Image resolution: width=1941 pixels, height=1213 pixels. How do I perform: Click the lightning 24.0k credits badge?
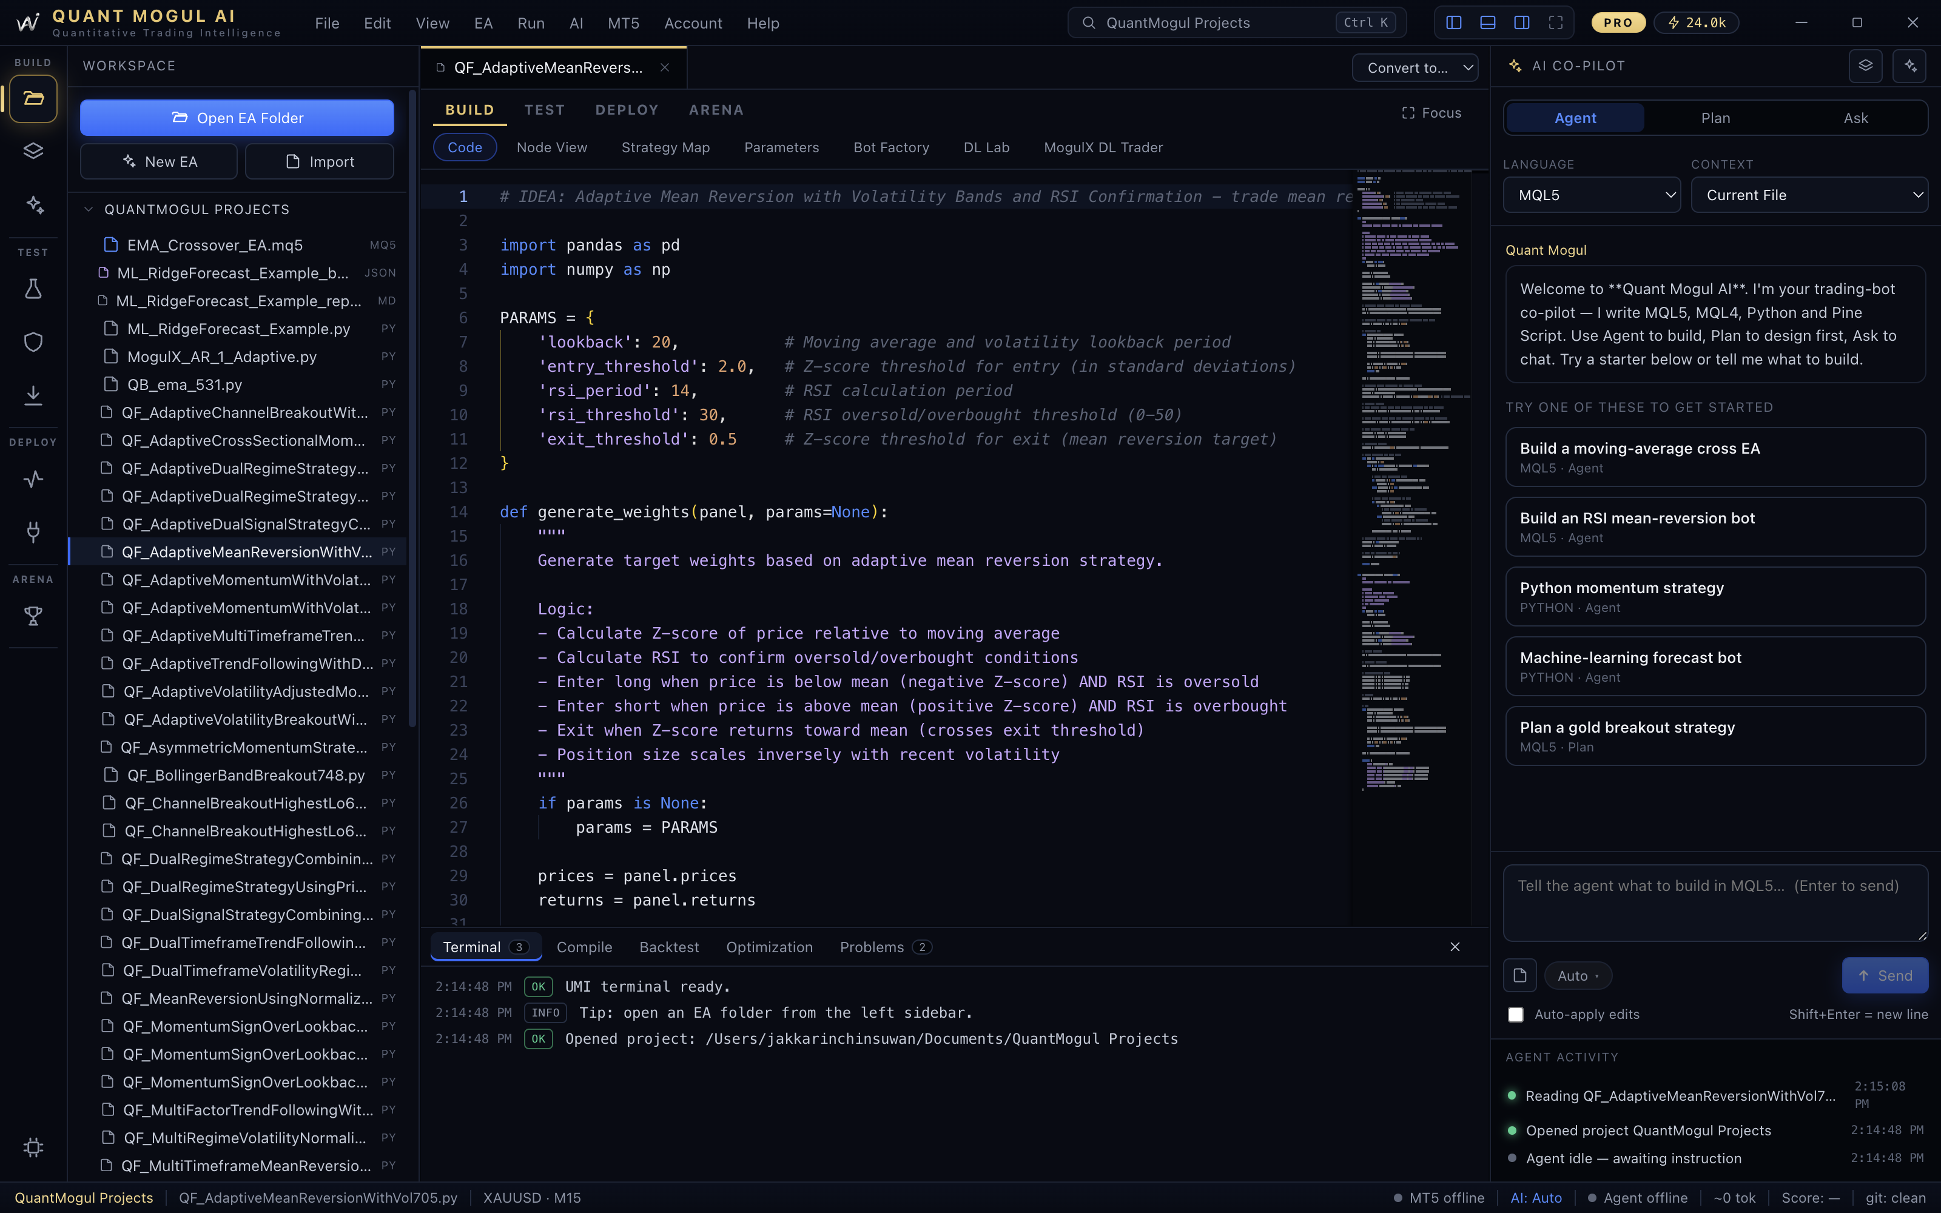point(1697,22)
